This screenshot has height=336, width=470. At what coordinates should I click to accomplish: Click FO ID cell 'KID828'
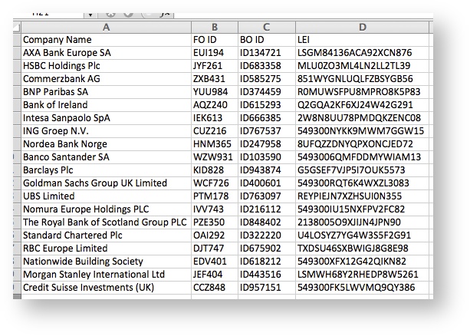215,170
